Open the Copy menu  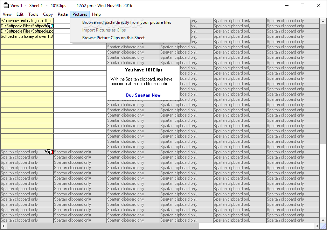click(48, 14)
